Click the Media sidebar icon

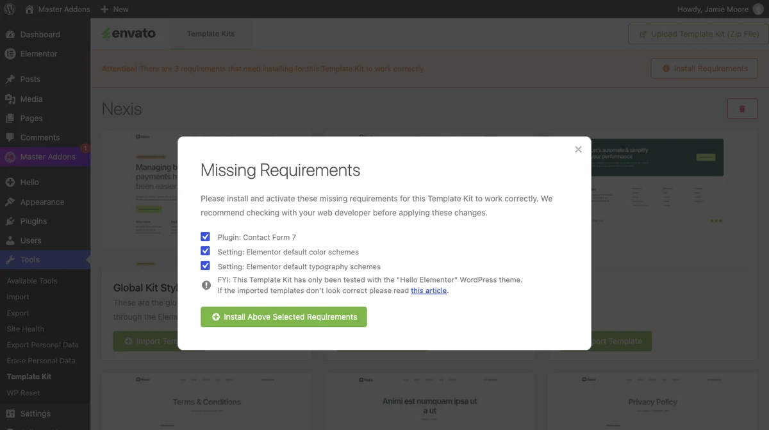pyautogui.click(x=10, y=99)
